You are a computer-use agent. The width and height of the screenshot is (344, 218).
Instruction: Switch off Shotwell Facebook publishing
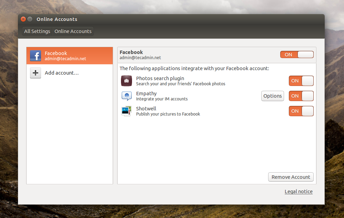pos(301,111)
